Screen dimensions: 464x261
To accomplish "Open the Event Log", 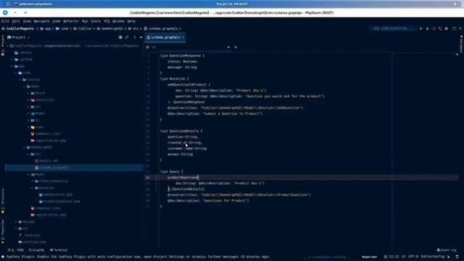I will click(447, 250).
